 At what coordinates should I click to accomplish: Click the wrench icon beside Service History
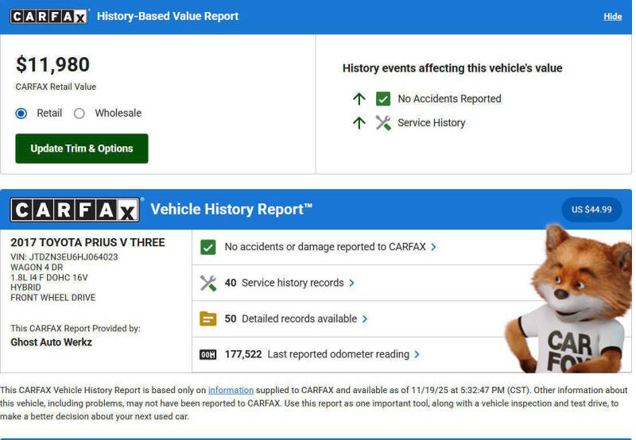coord(383,123)
